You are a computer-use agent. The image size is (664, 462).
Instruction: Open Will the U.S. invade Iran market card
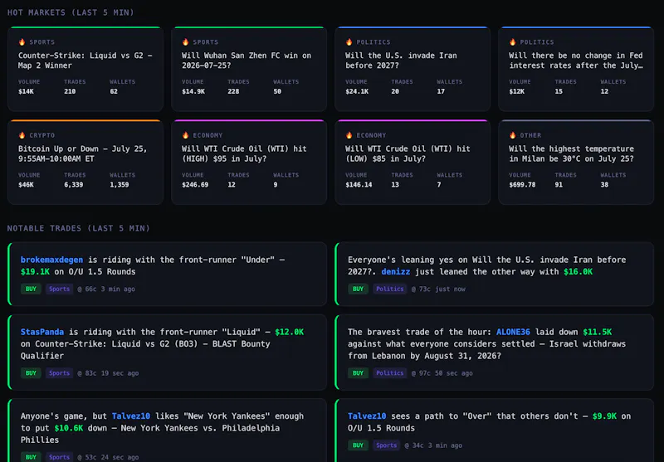413,69
